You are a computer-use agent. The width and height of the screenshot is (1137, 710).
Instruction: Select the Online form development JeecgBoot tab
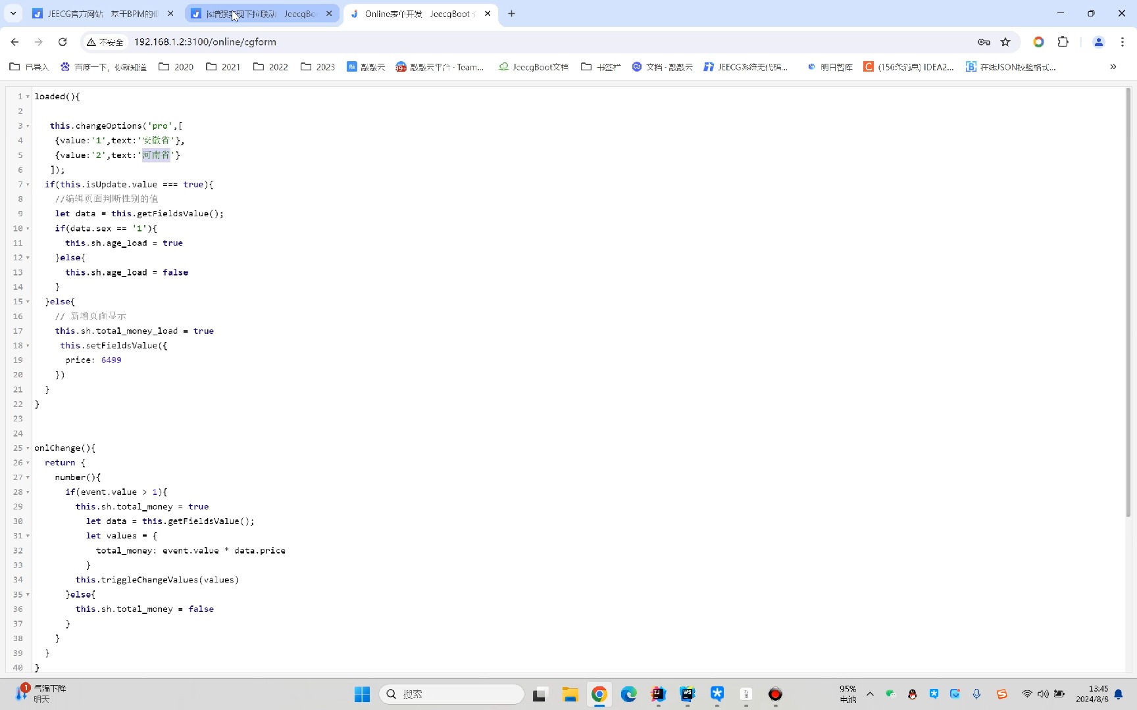click(x=420, y=13)
